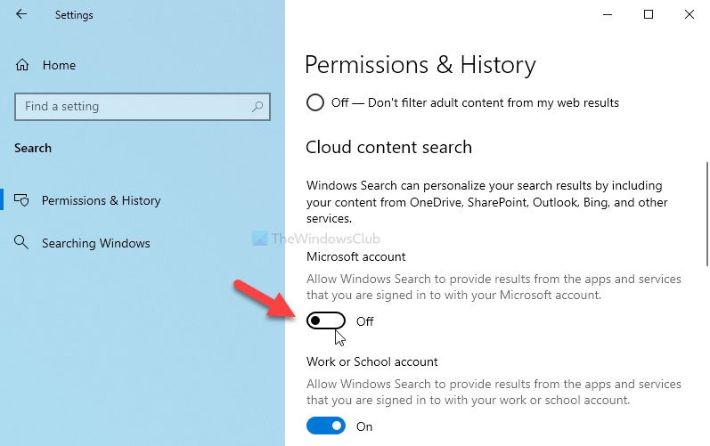
Task: Turn on the Microsoft account toggle
Action: [325, 320]
